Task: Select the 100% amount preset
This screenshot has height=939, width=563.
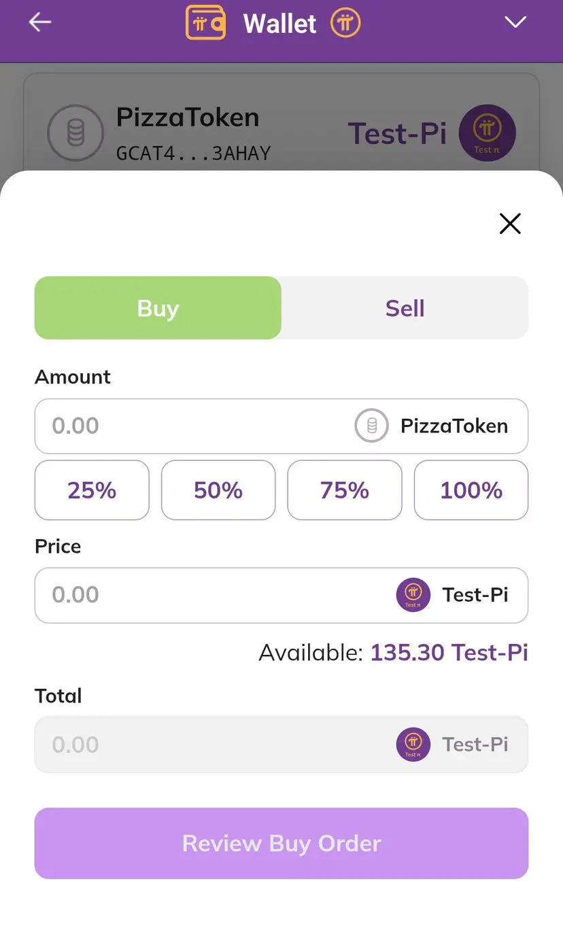Action: pos(471,490)
